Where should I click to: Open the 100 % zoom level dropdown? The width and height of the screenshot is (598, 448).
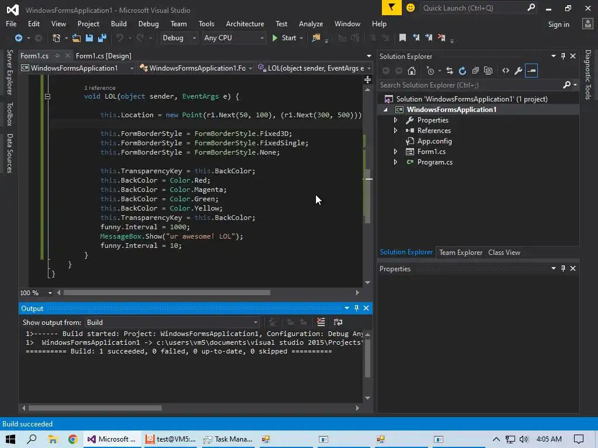click(50, 293)
